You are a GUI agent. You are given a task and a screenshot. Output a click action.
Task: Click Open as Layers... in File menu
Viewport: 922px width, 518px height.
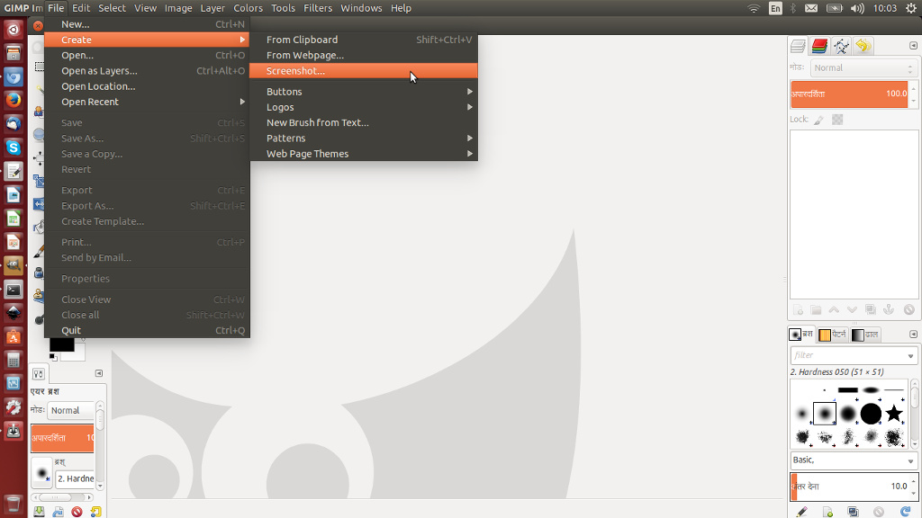(x=99, y=71)
